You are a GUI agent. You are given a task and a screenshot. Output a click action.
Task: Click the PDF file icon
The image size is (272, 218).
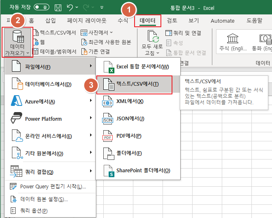click(x=107, y=136)
